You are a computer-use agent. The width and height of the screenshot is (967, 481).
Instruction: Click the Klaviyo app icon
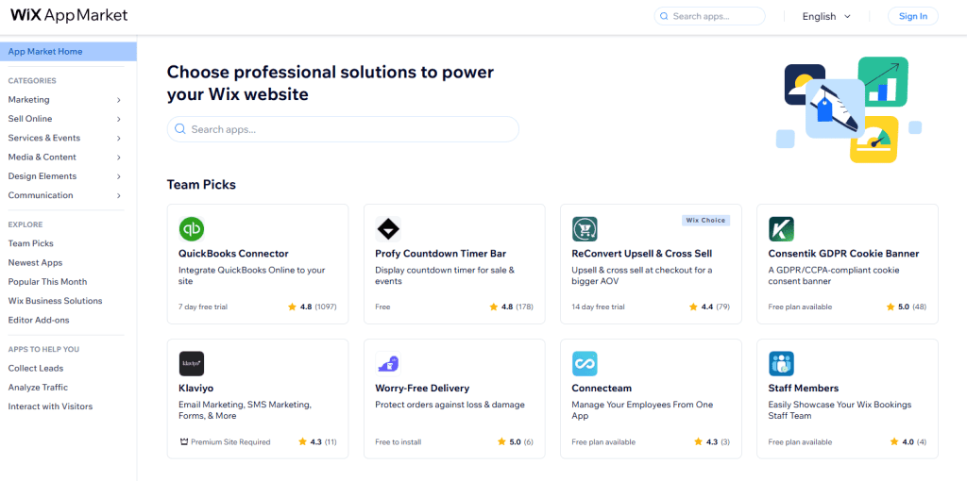click(192, 364)
